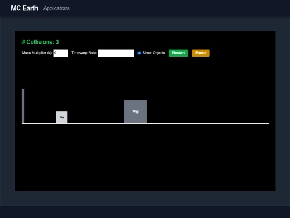Click the large gray 1kg block
Image resolution: width=290 pixels, height=218 pixels.
[x=135, y=111]
